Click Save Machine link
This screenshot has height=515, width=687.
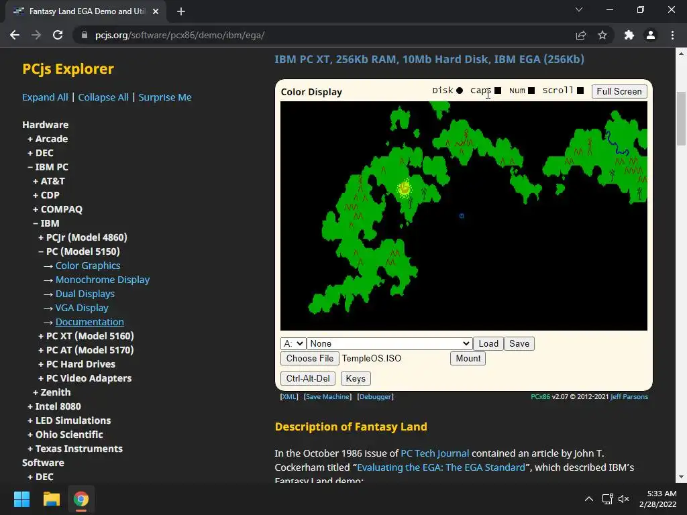[x=327, y=397]
